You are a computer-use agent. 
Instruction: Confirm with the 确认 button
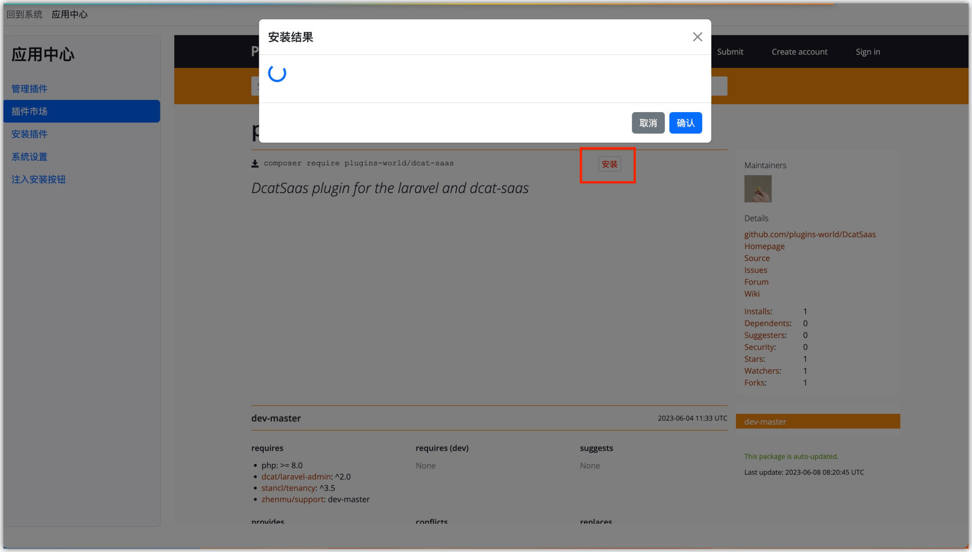tap(686, 123)
